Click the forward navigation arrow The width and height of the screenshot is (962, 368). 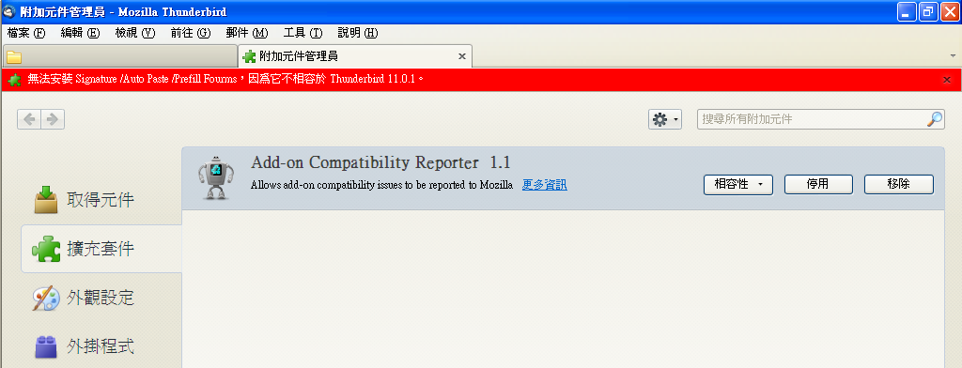point(53,119)
